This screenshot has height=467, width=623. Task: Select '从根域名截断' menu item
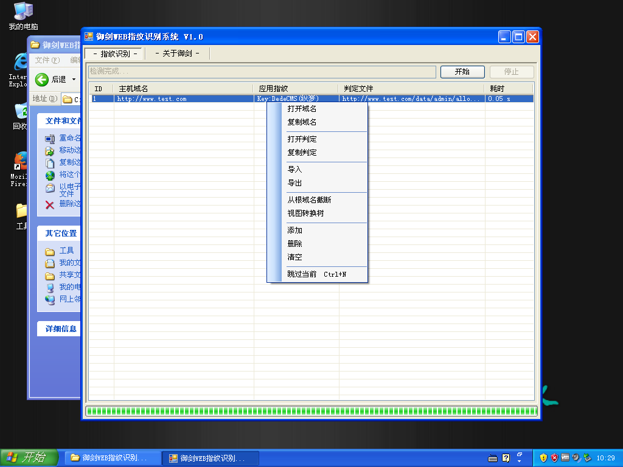click(x=309, y=199)
